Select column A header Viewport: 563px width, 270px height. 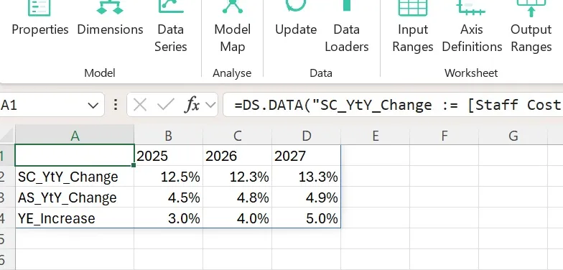point(75,135)
